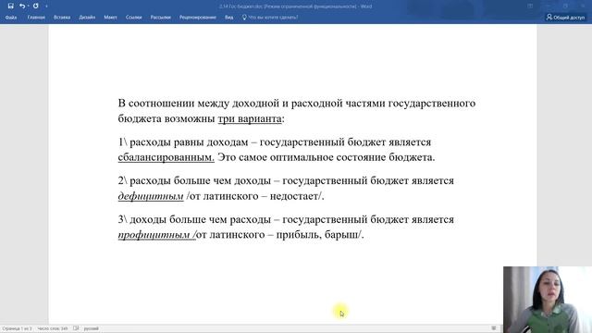592x333 pixels.
Task: Click the document title in the title bar
Action: (295, 6)
